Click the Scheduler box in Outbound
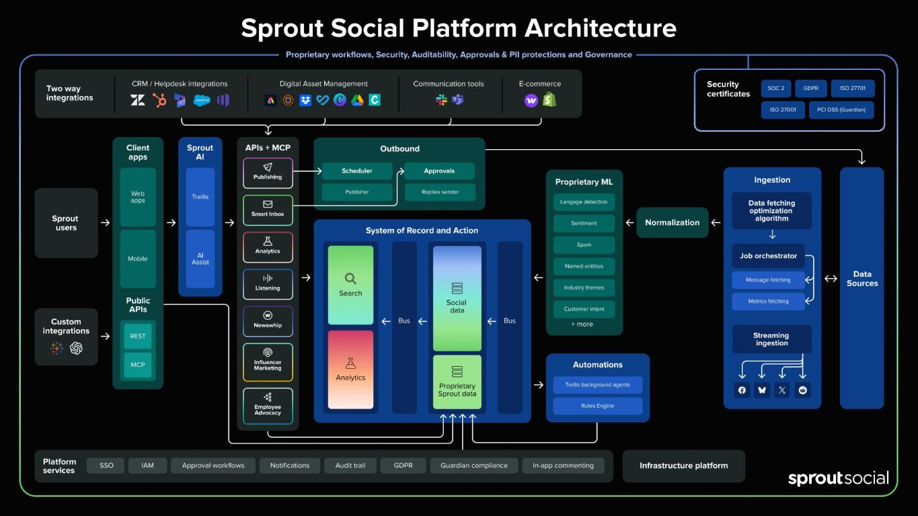The width and height of the screenshot is (918, 516). [x=356, y=171]
